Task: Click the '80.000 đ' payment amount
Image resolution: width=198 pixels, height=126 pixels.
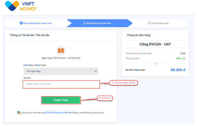Action: (x=178, y=70)
